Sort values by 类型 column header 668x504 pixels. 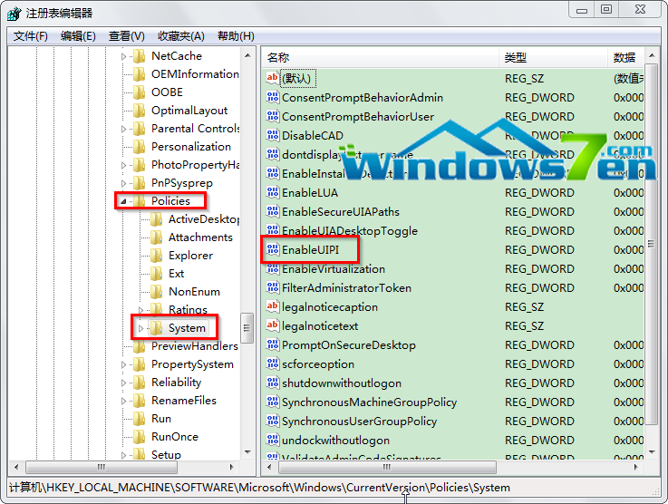pos(553,57)
